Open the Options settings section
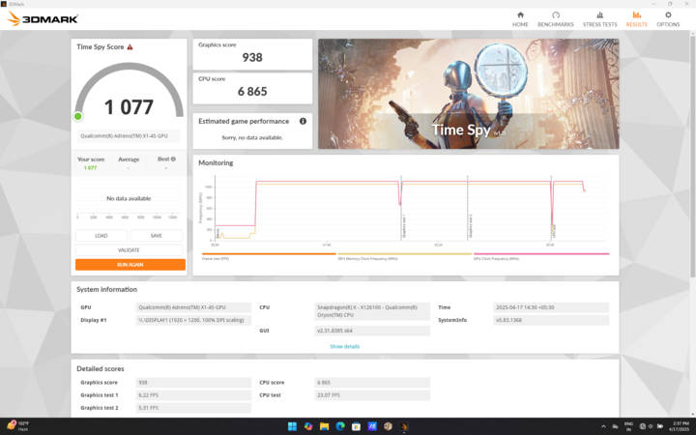 (x=668, y=19)
